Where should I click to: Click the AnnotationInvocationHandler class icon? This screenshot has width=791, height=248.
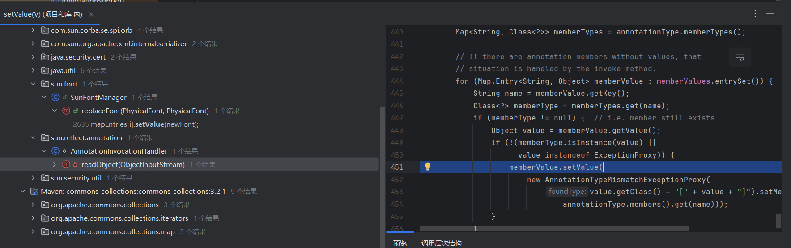pos(55,151)
